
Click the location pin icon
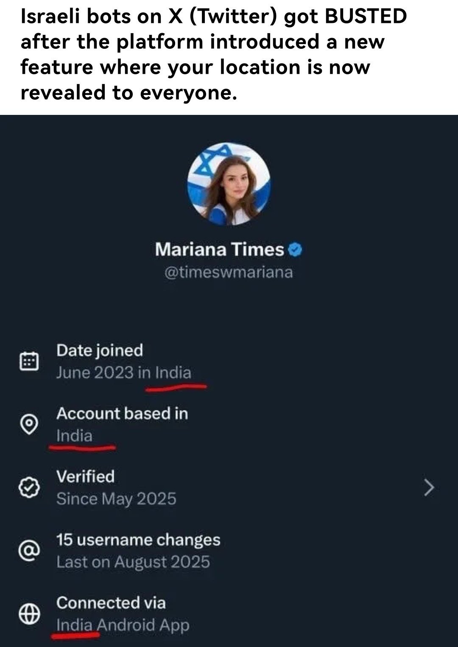(29, 424)
